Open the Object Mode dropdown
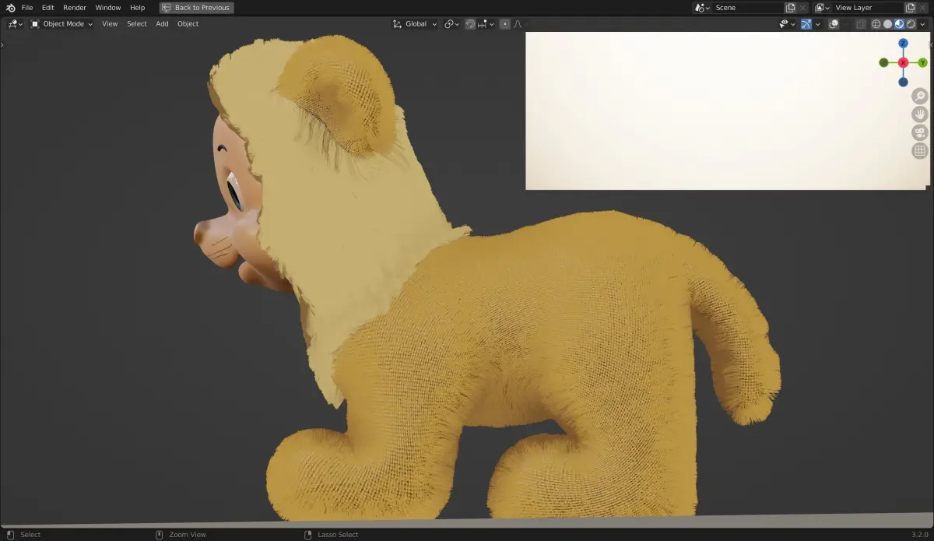 pos(61,24)
